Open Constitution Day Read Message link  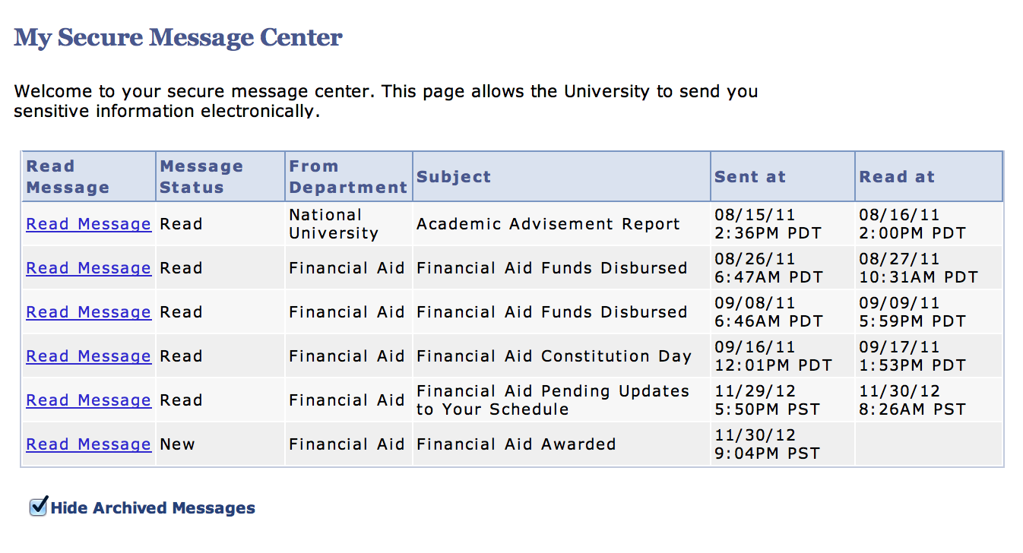(x=88, y=356)
